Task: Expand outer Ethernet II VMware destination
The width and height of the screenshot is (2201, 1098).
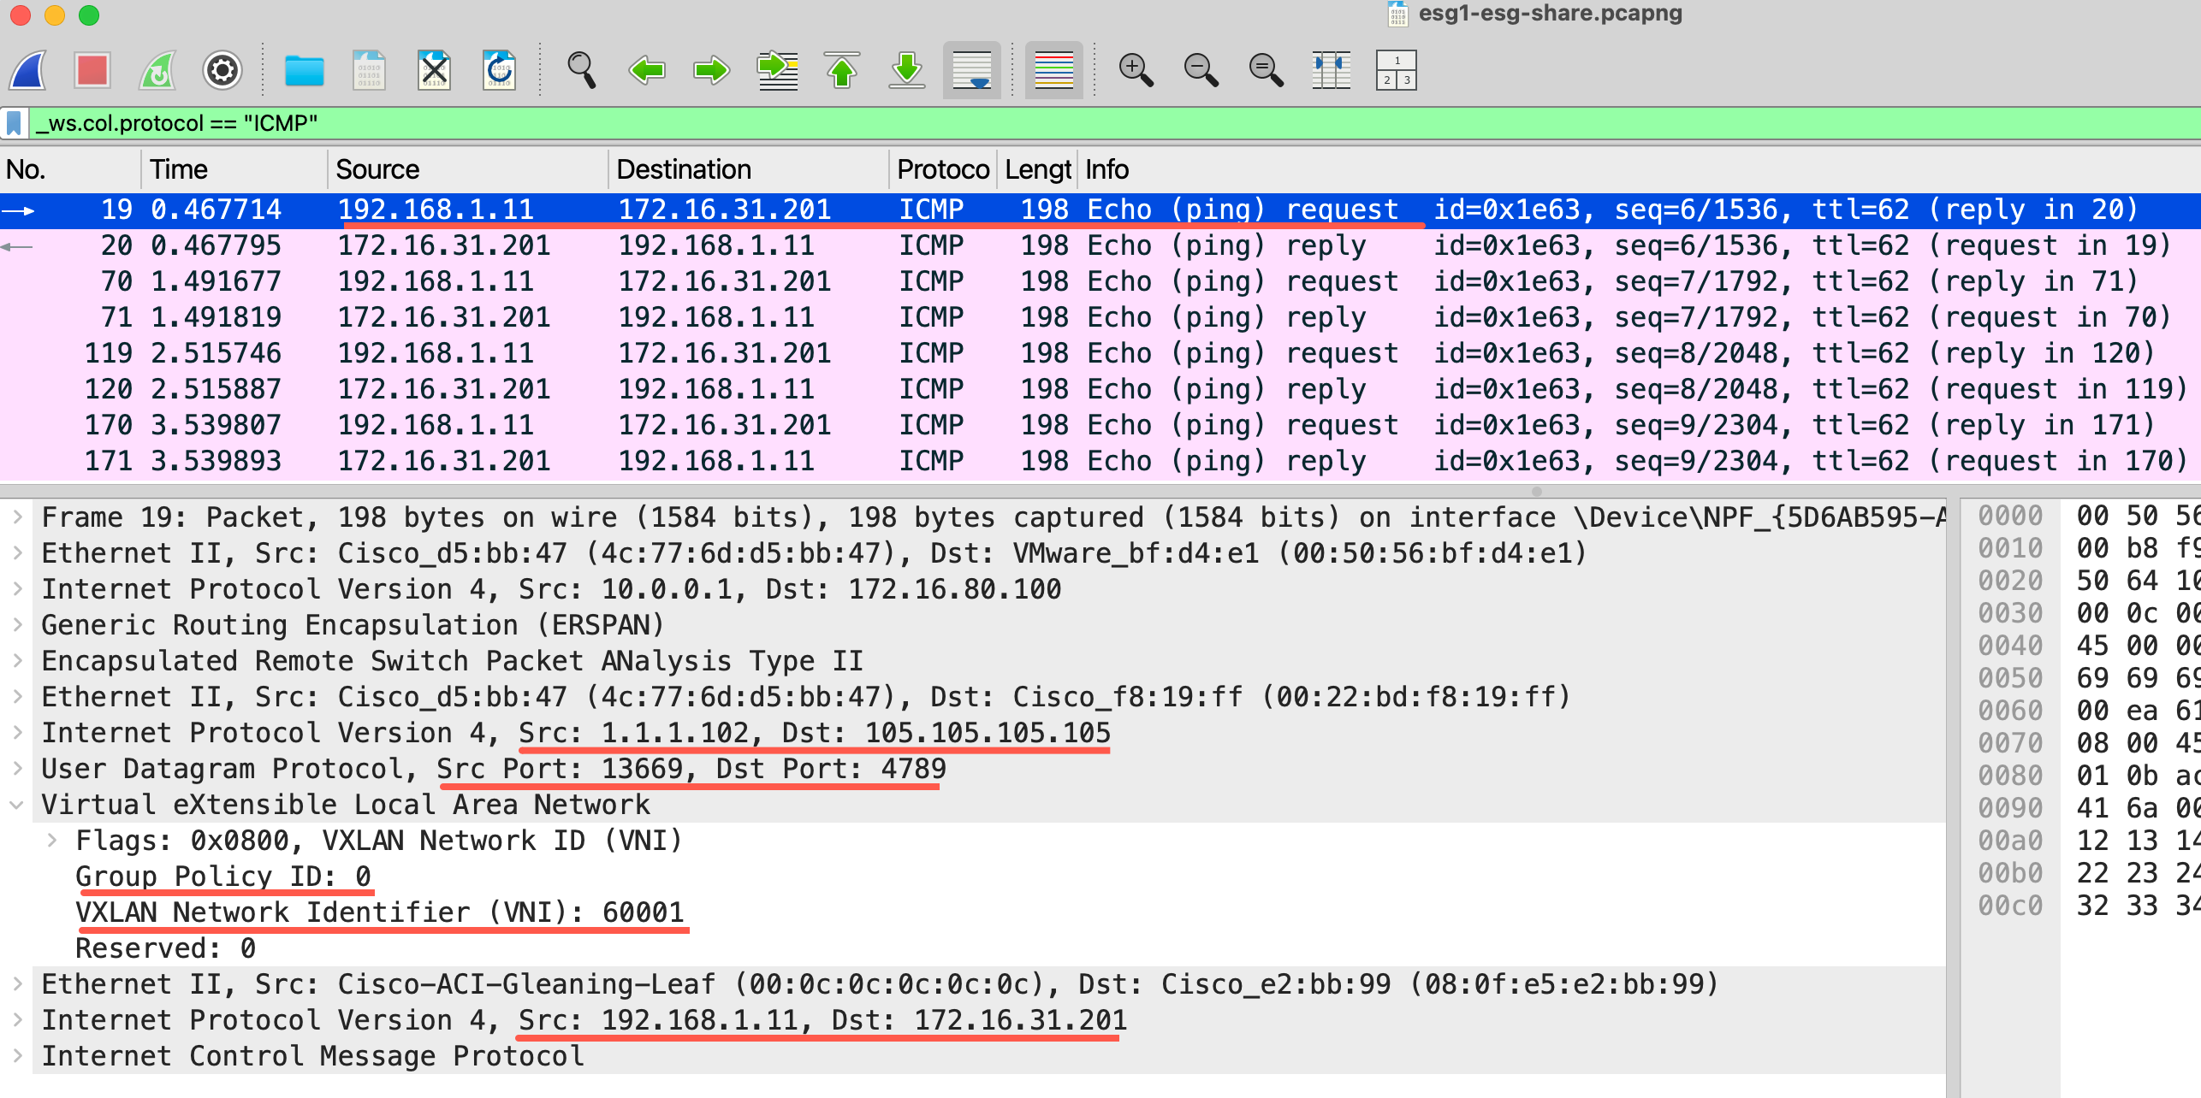Action: click(17, 552)
